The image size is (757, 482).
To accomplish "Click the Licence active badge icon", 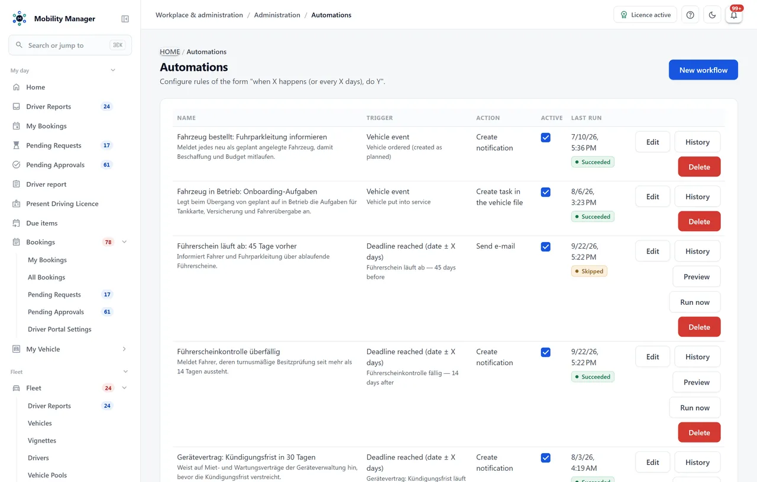I will click(624, 15).
